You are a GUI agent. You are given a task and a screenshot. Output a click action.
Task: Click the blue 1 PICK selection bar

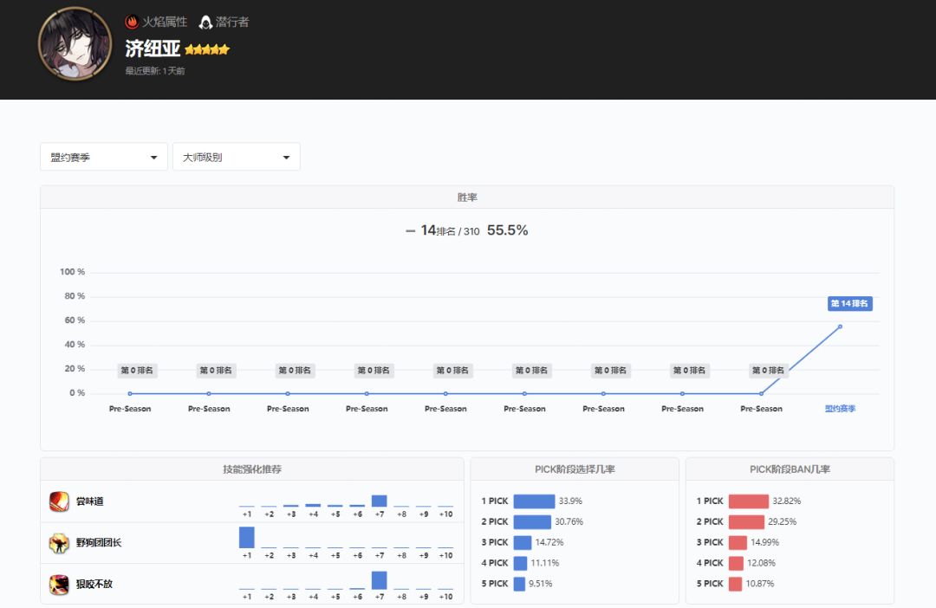click(534, 501)
